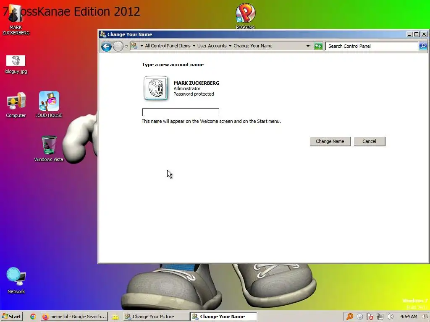Expand dropdown arrow before All Control Panel Items
The width and height of the screenshot is (430, 322).
(x=142, y=46)
